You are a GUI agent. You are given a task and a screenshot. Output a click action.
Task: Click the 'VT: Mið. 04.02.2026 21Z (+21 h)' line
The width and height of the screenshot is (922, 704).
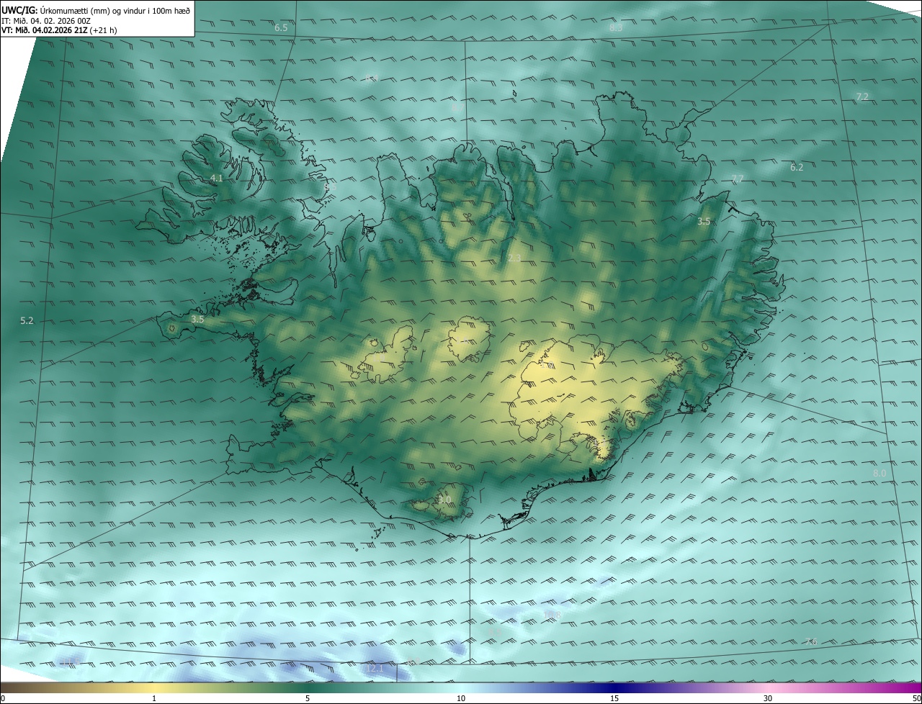(x=59, y=30)
